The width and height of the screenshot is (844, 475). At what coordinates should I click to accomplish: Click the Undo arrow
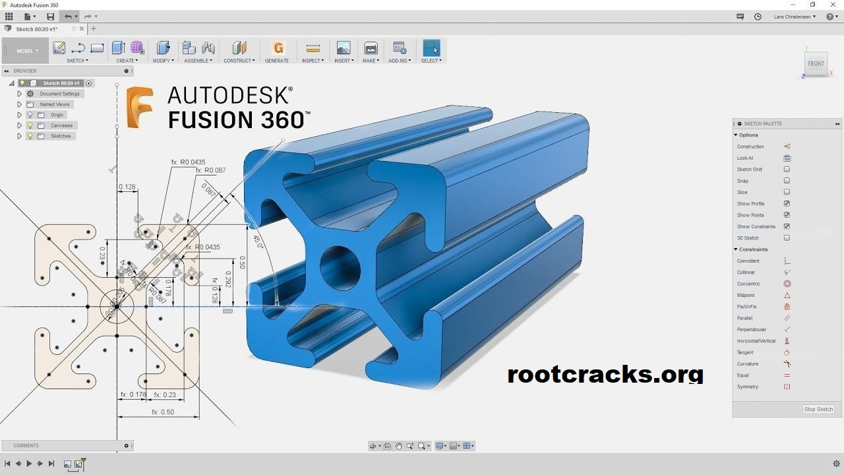[x=68, y=16]
